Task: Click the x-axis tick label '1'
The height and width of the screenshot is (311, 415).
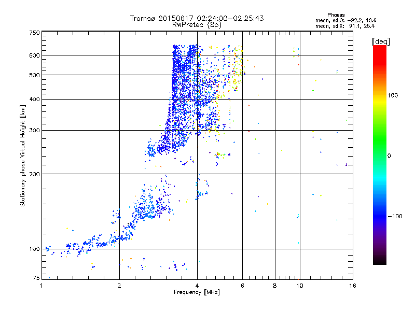Action: coord(41,286)
